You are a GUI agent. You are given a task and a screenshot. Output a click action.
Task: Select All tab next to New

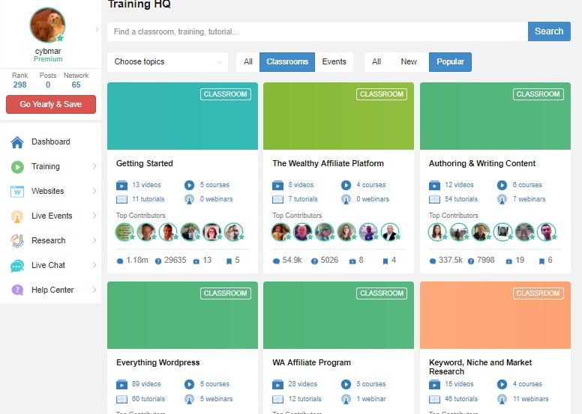376,62
